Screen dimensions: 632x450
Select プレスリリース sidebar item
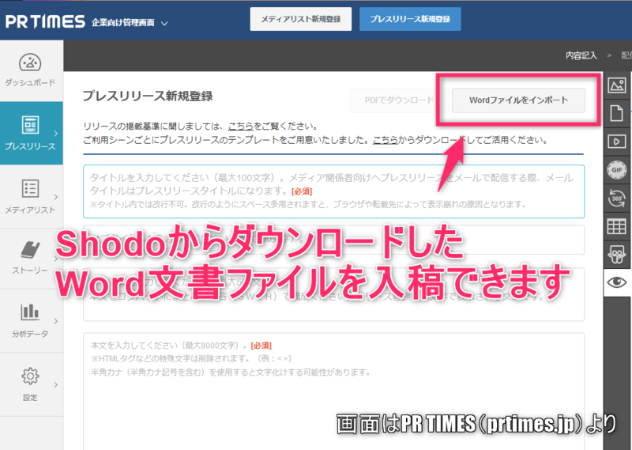point(30,133)
